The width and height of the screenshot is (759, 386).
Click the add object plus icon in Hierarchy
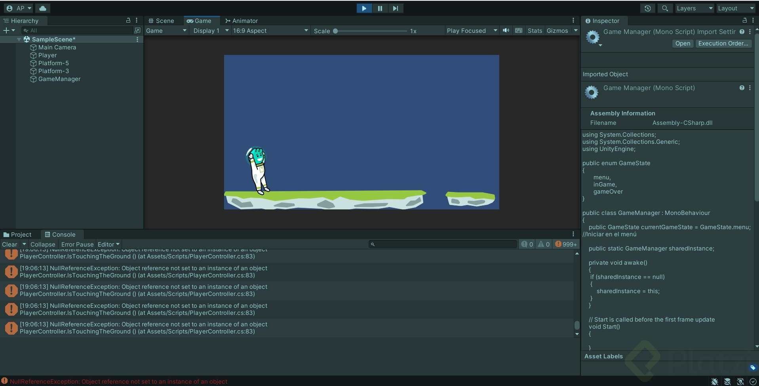[6, 30]
